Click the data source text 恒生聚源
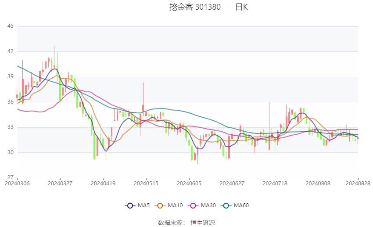The height and width of the screenshot is (227, 373). coord(203,223)
